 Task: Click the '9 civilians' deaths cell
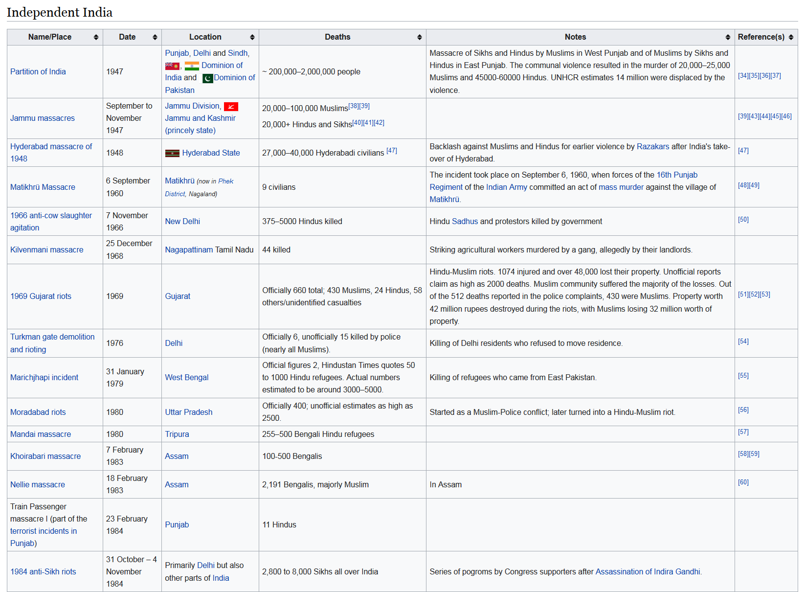pos(342,187)
